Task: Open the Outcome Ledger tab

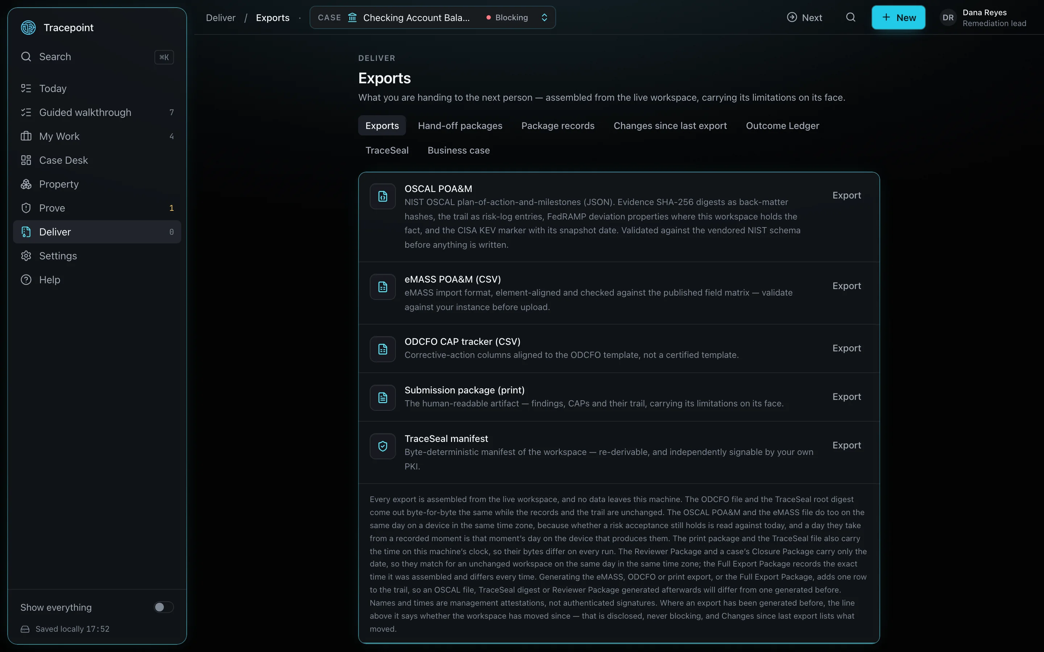Action: point(782,125)
